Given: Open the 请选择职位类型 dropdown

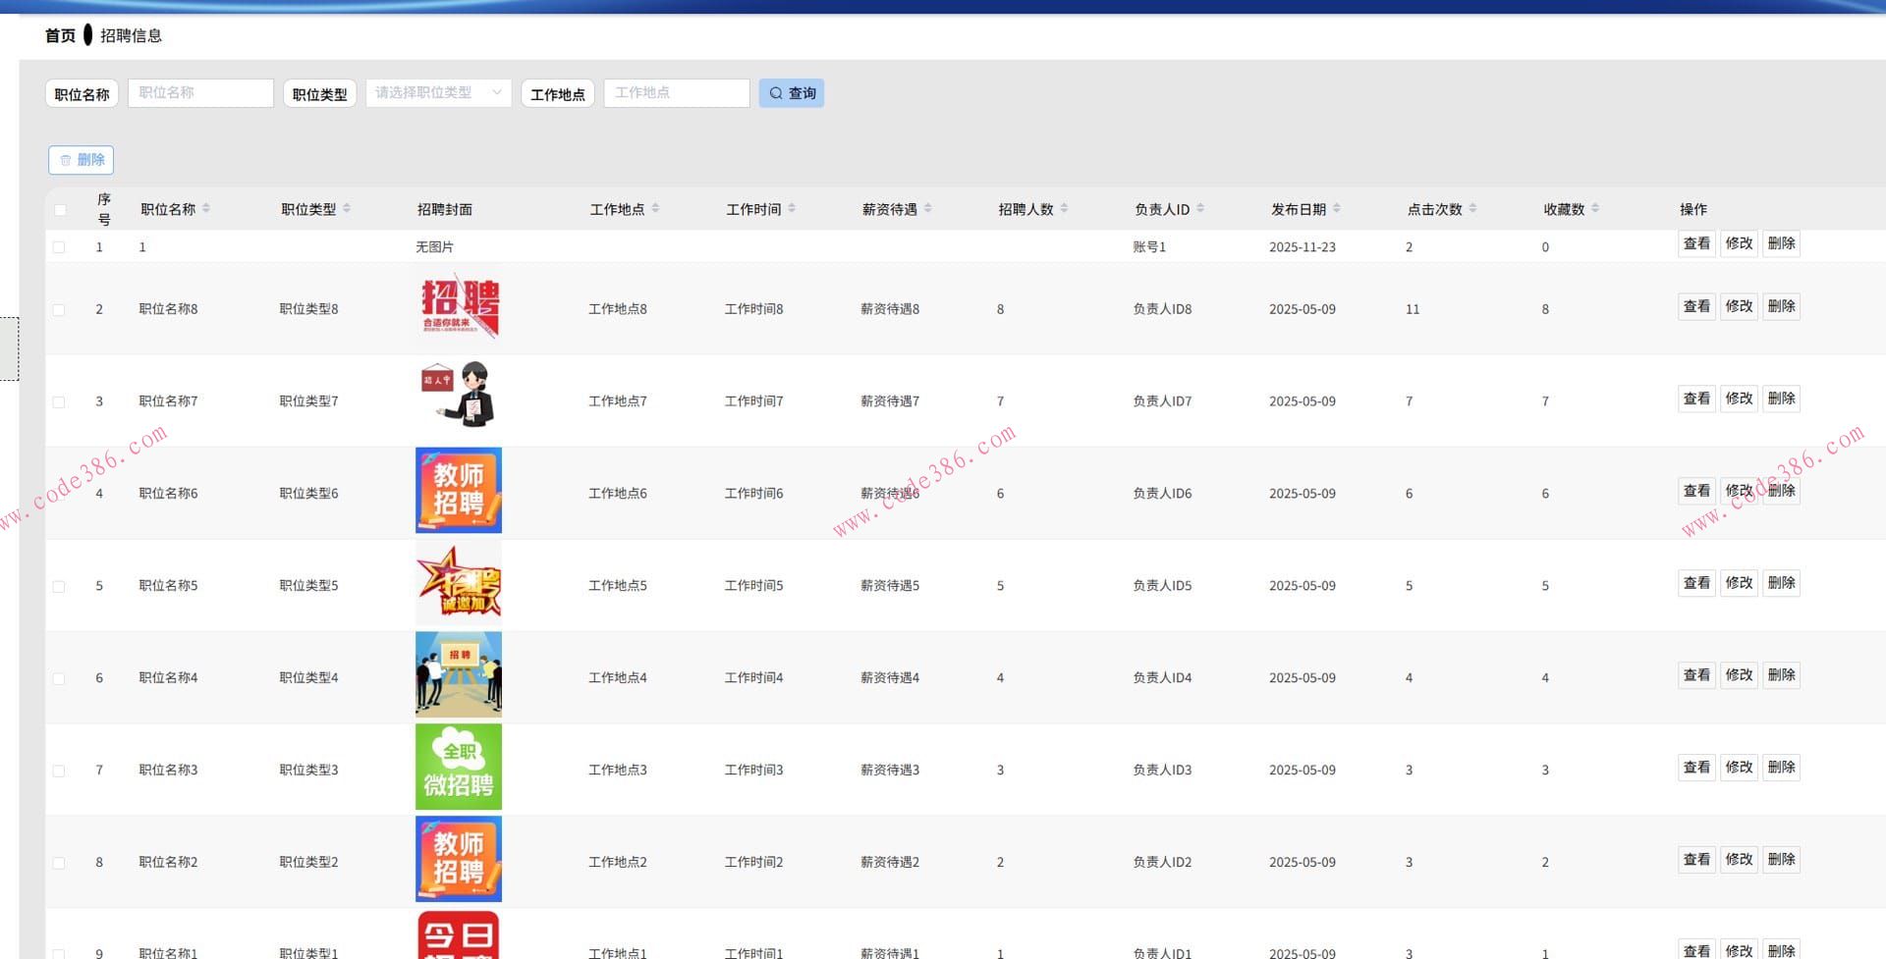Looking at the screenshot, I should pos(438,93).
